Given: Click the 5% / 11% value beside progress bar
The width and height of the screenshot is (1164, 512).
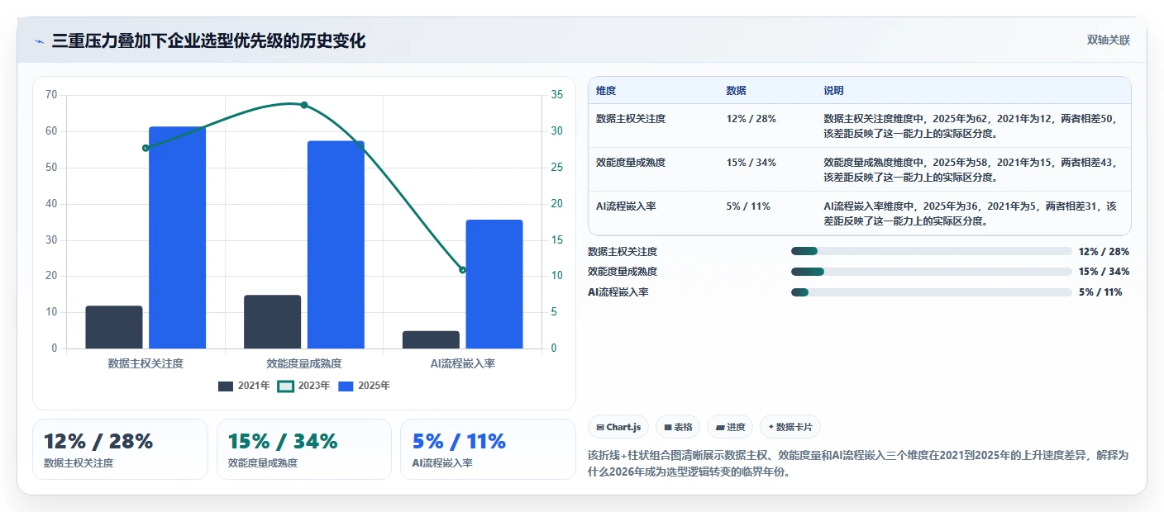Looking at the screenshot, I should [1100, 292].
